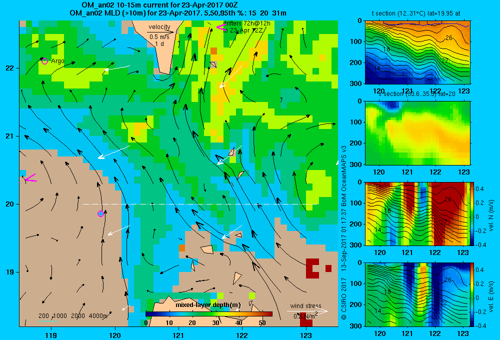Click the longitude '119' label on the main map
Image resolution: width=500 pixels, height=340 pixels.
tap(51, 335)
